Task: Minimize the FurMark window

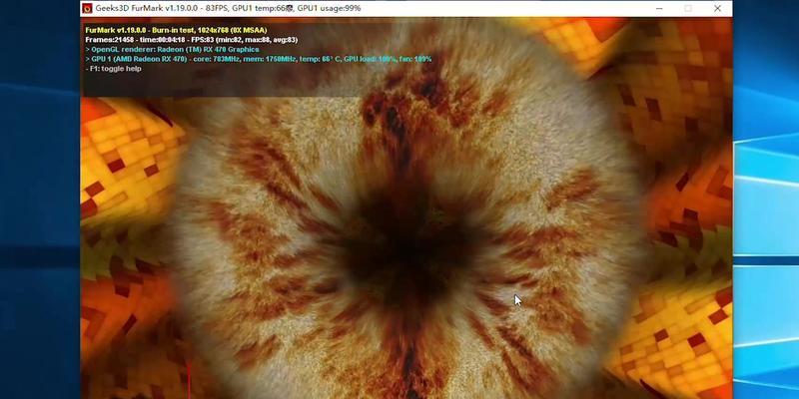Action: pyautogui.click(x=659, y=8)
